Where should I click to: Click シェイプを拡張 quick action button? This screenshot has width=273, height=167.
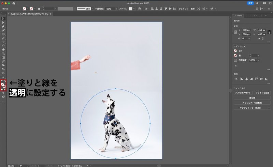(x=262, y=93)
